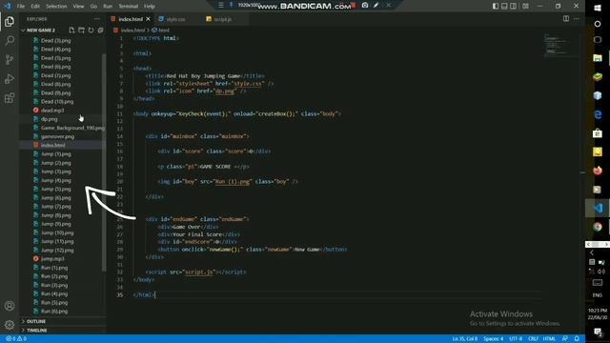
Task: Open dead.mp3 in the Explorer
Action: (52, 111)
